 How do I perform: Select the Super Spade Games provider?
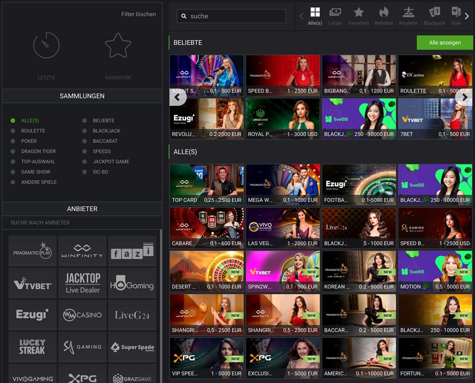[132, 347]
